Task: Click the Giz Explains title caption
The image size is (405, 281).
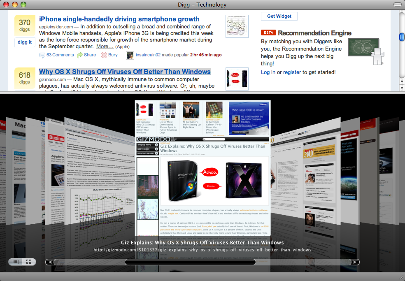Action: pyautogui.click(x=202, y=242)
